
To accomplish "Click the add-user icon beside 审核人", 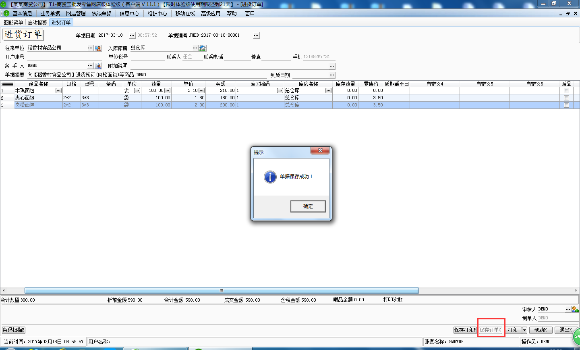I will (x=575, y=309).
